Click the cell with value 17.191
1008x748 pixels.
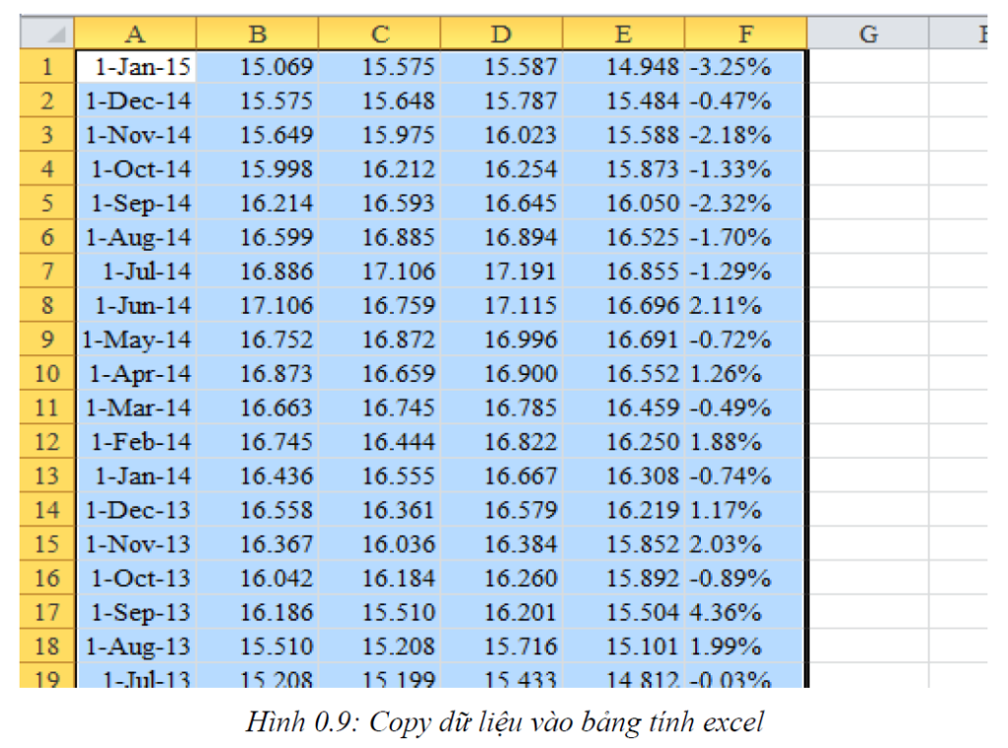502,272
